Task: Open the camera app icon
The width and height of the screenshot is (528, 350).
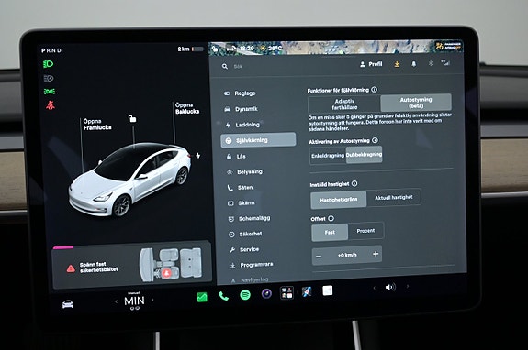Action: pos(266,294)
